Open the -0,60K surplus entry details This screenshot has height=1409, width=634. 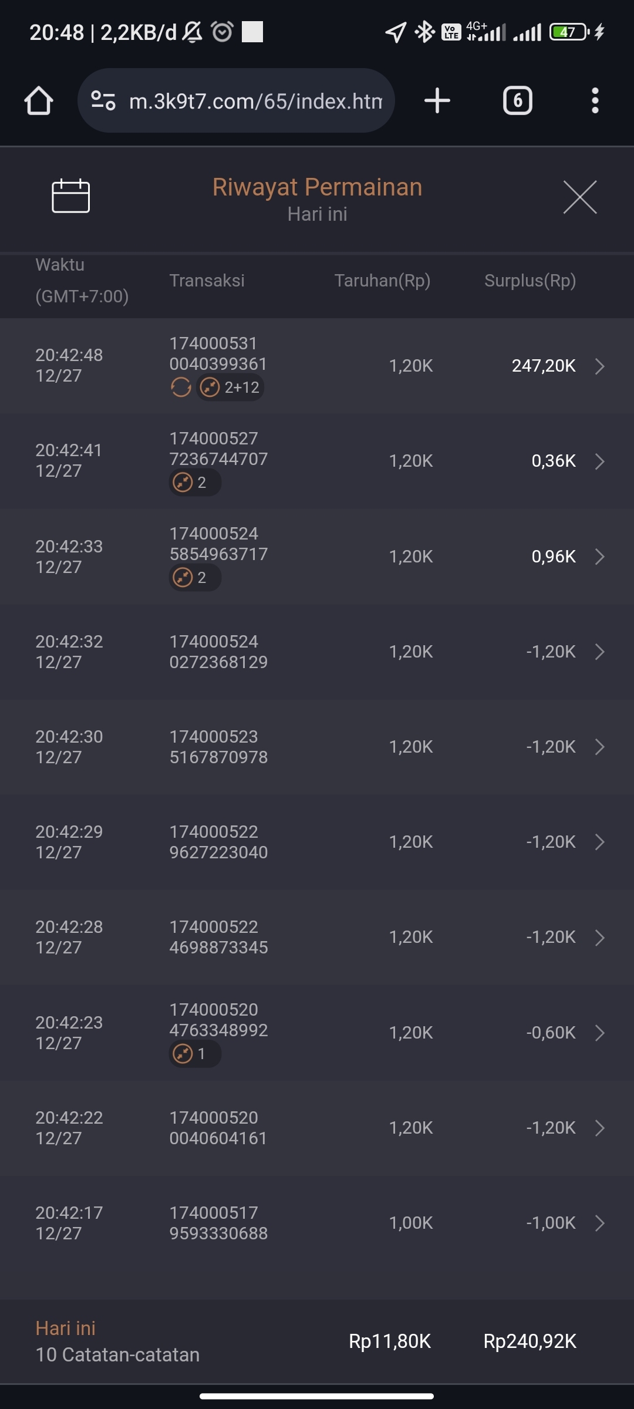click(x=599, y=1033)
